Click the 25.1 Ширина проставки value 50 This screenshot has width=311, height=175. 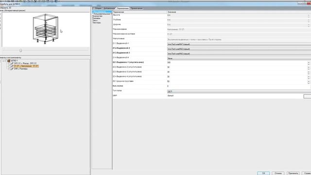coord(237,81)
